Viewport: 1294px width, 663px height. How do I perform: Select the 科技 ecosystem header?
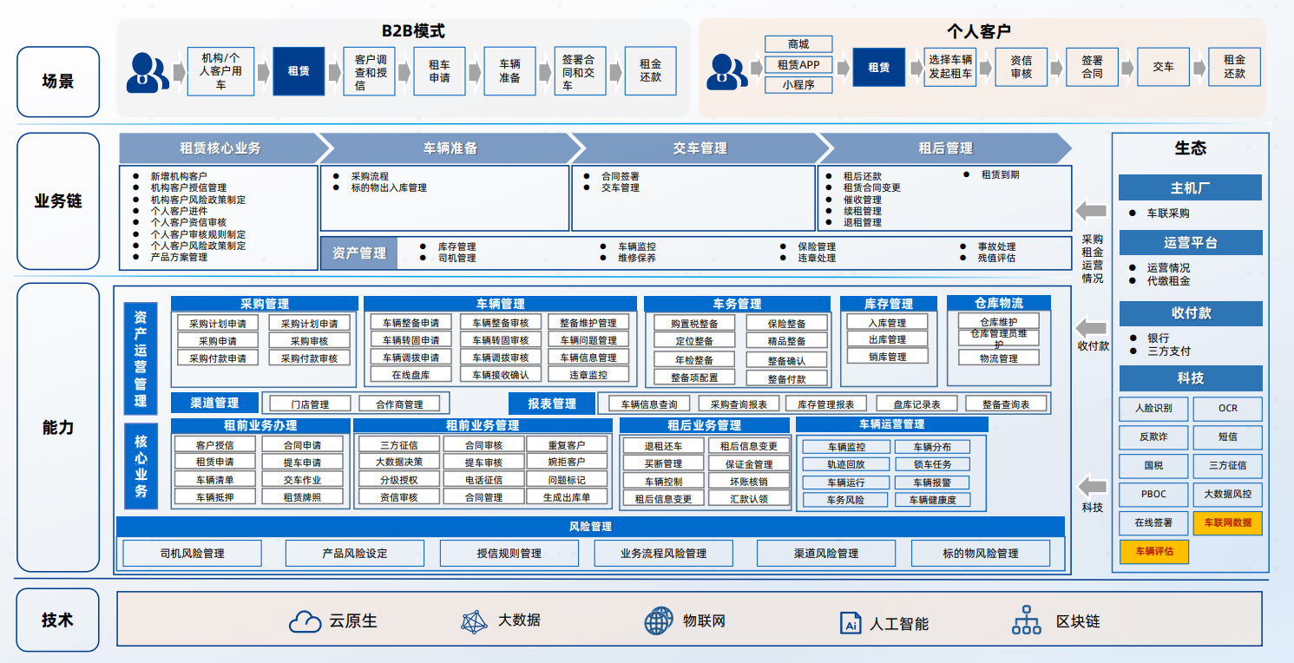tap(1190, 378)
